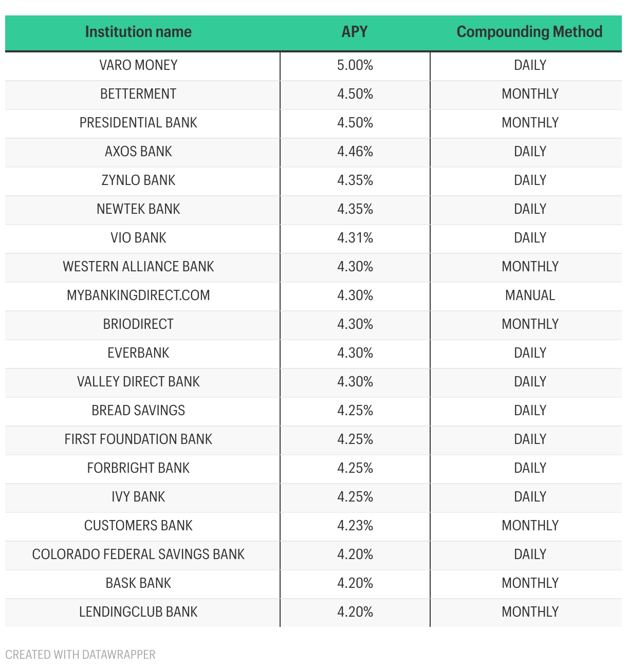Open the Created with Datawrapper credit
This screenshot has height=667, width=627.
tap(80, 655)
